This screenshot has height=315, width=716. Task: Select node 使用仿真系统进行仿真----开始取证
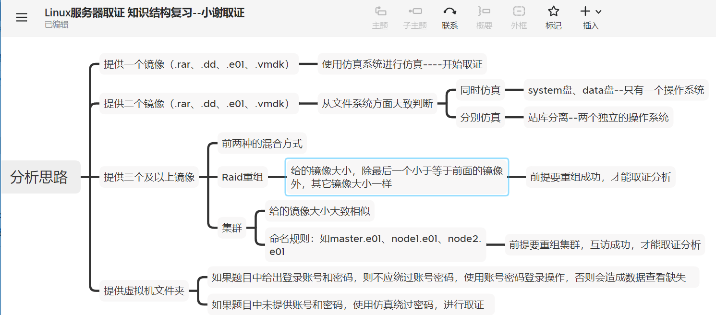402,64
